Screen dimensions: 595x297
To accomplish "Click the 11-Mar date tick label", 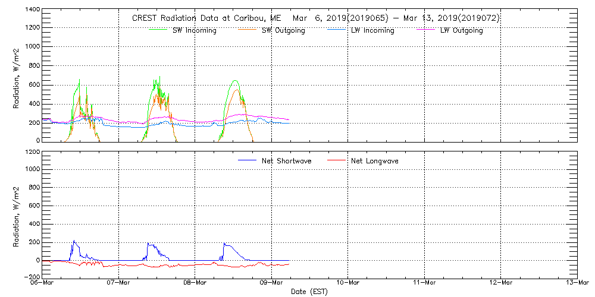I will point(424,283).
